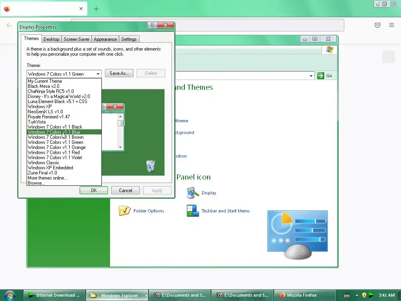The image size is (401, 301).
Task: Click the Firefox Pocket save icon
Action: (377, 25)
